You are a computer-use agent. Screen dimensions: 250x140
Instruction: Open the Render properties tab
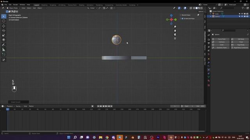click(x=209, y=40)
